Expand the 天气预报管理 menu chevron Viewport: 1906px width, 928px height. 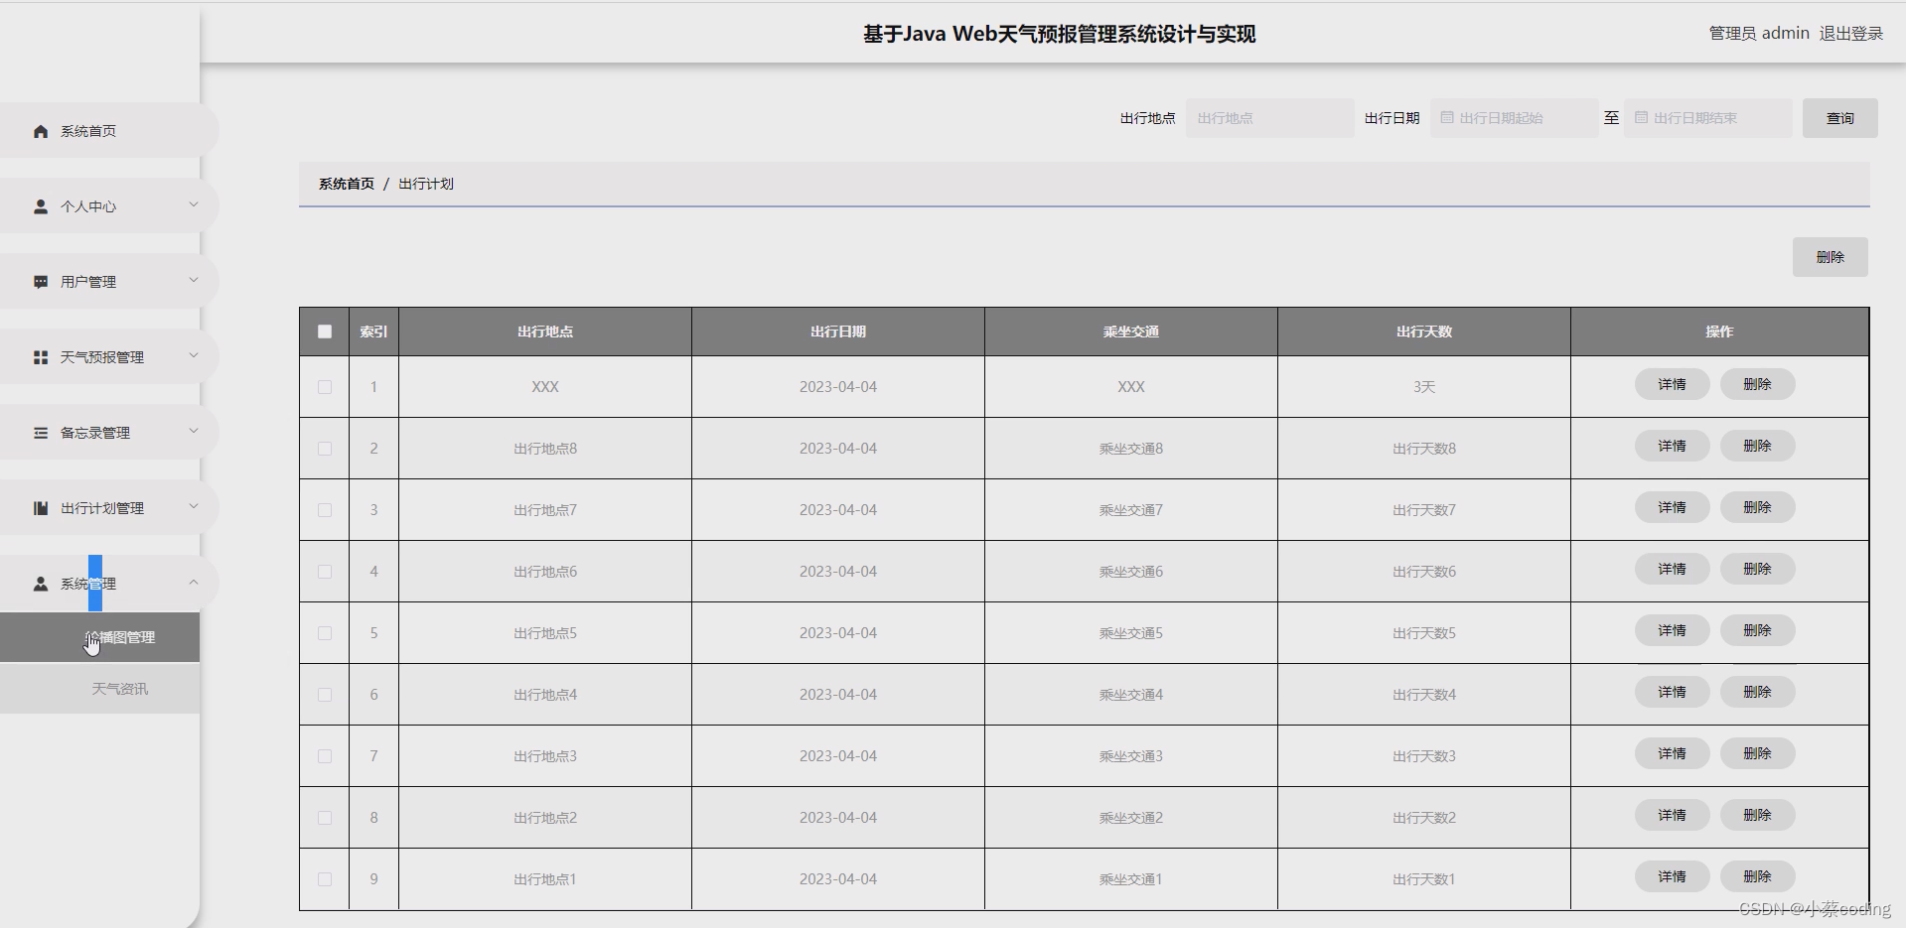(194, 355)
